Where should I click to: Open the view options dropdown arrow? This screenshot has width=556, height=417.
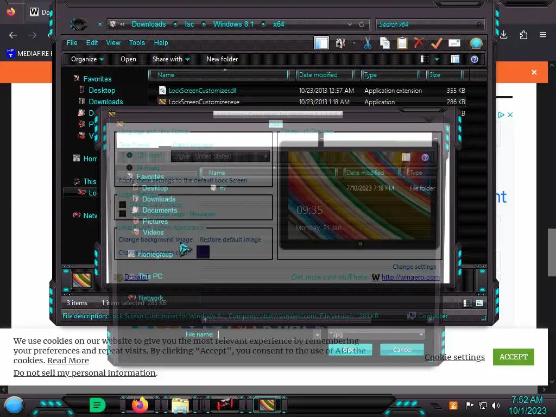tap(437, 59)
